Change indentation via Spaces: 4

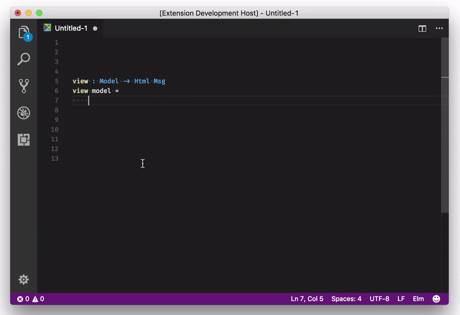click(x=346, y=299)
